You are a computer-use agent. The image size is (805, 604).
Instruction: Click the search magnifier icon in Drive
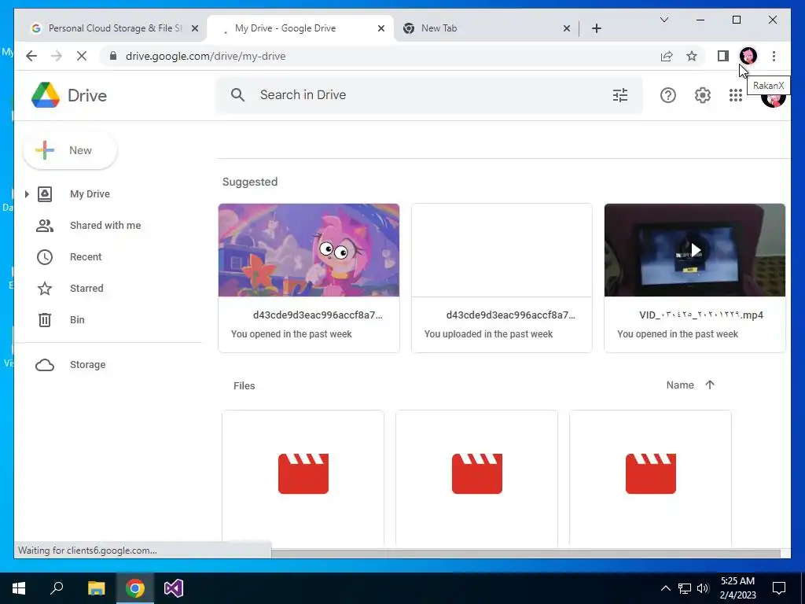[x=237, y=95]
